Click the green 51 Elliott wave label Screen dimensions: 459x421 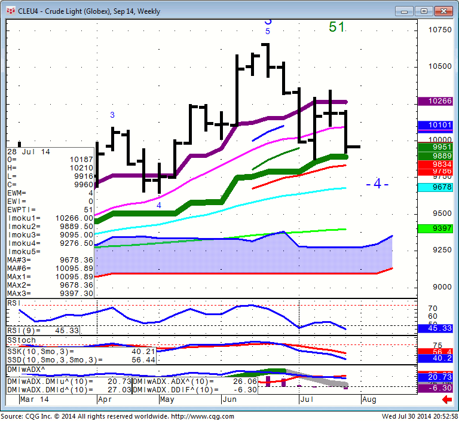coord(336,27)
